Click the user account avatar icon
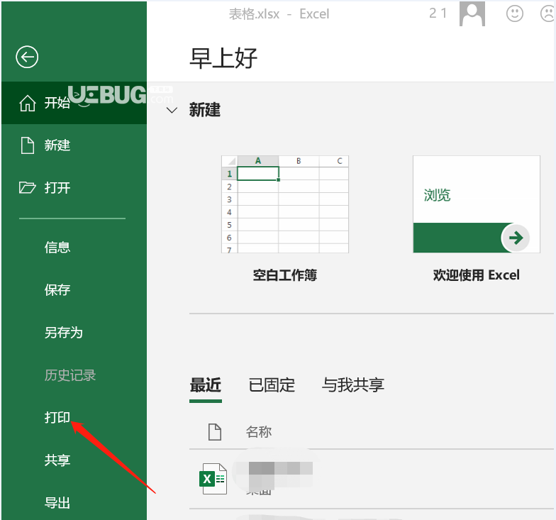This screenshot has height=520, width=556. tap(472, 13)
